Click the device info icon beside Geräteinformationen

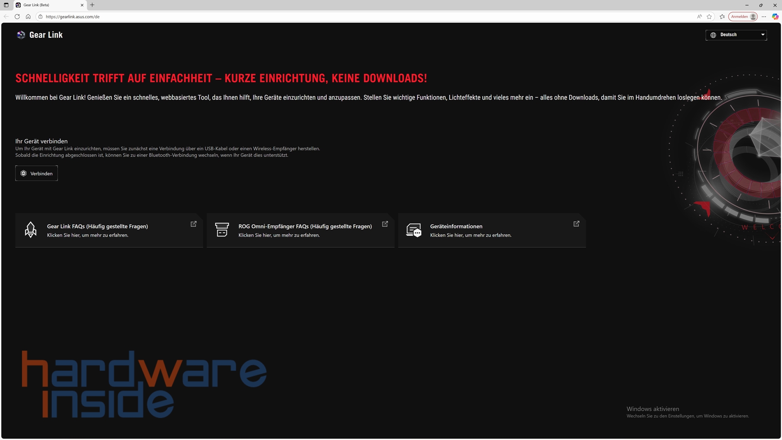coord(414,230)
